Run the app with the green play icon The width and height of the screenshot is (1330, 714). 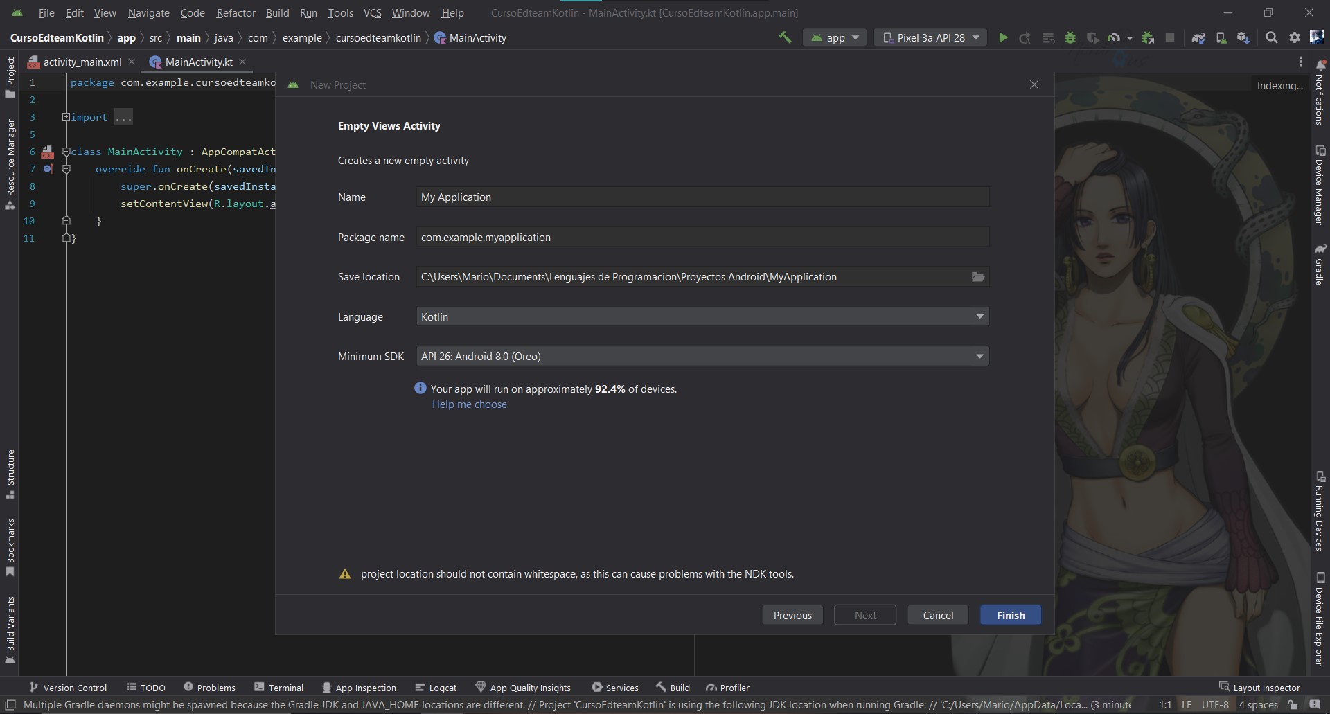click(1002, 37)
